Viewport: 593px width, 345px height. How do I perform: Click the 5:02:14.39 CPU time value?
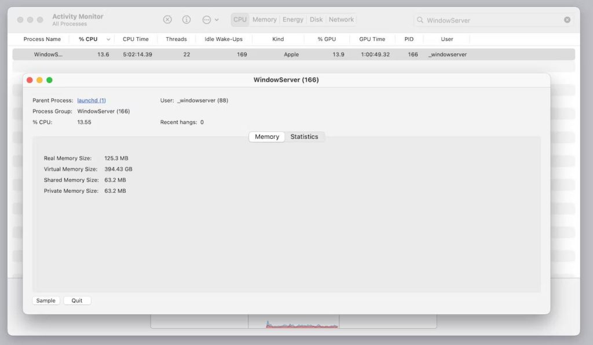137,54
